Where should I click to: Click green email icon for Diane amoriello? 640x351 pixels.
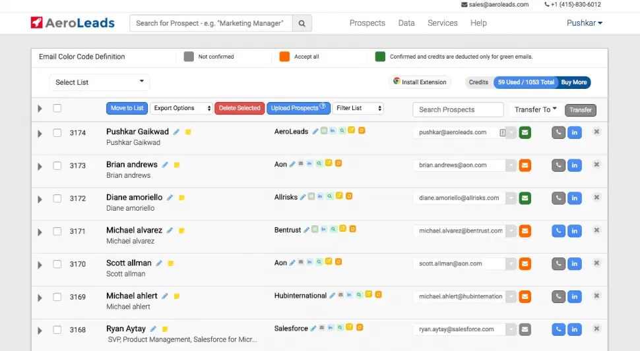(x=525, y=198)
